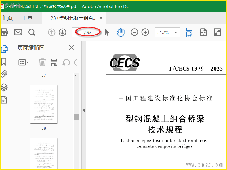Click the 技术规程 title line
The image size is (227, 170).
[165, 129]
